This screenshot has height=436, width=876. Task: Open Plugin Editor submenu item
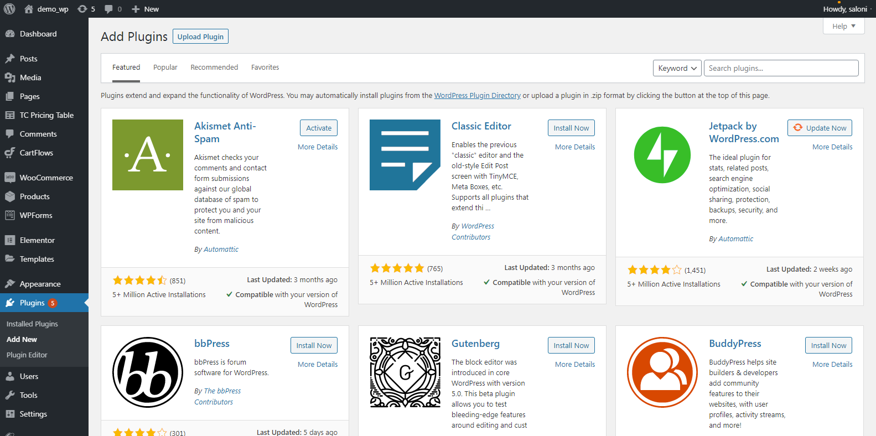(x=27, y=355)
